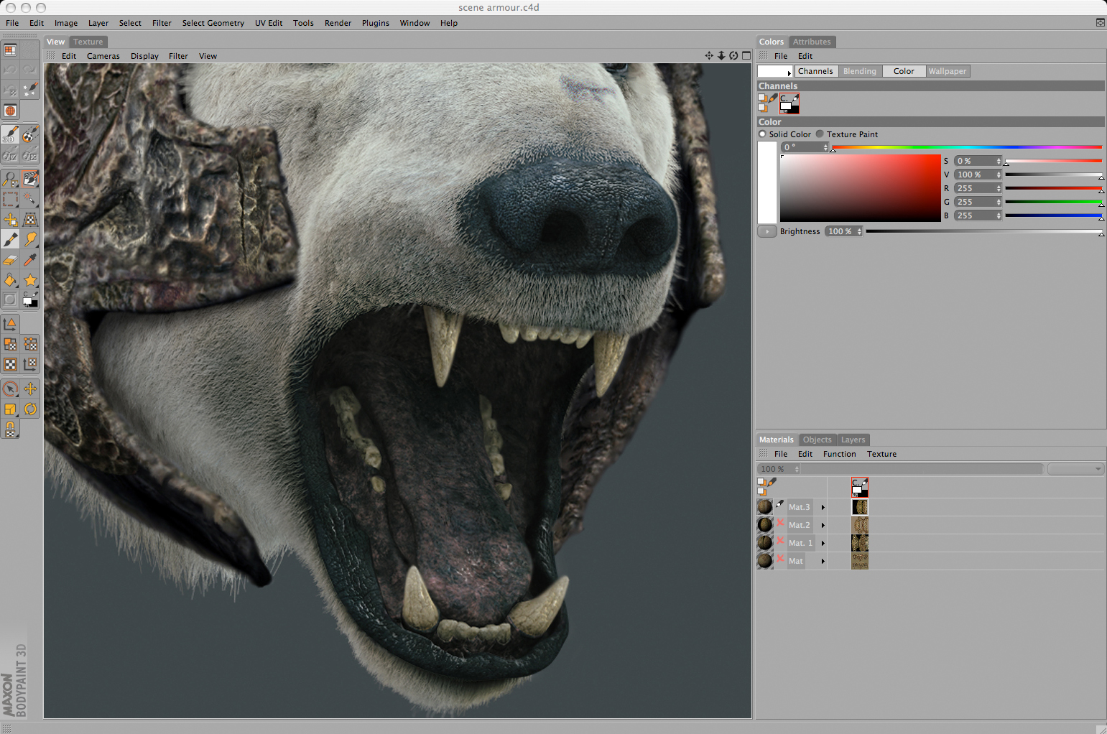The image size is (1107, 734).
Task: Expand the Brightness disclosure button
Action: (x=766, y=231)
